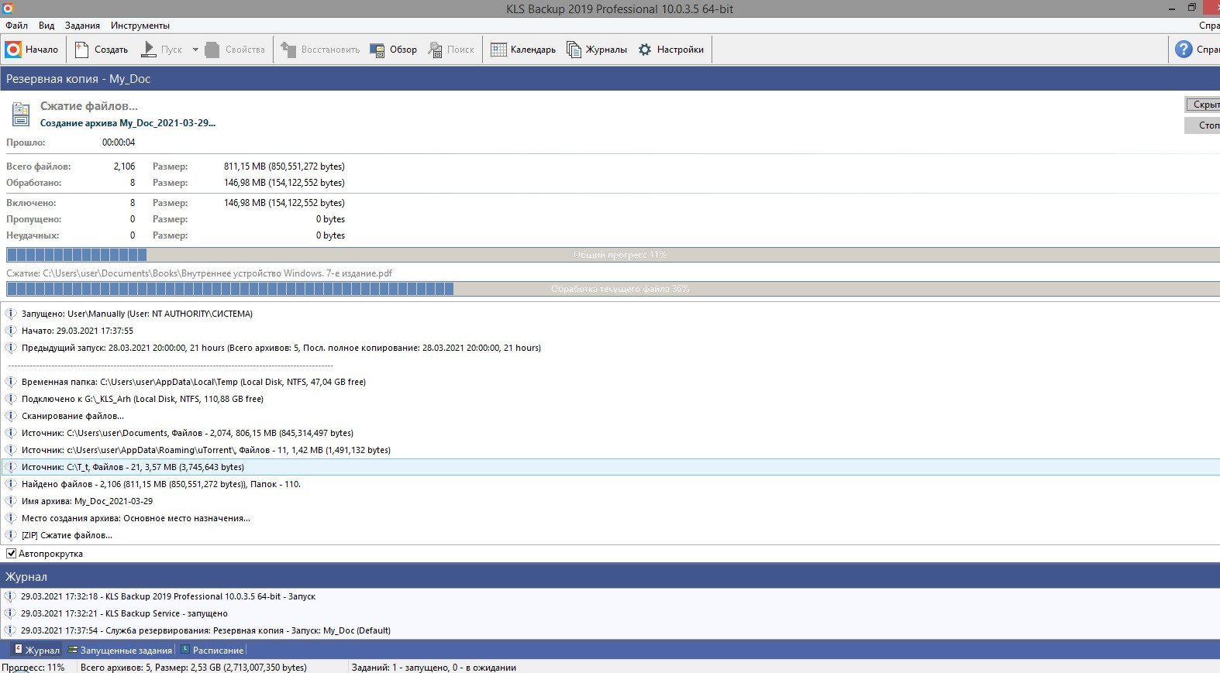Switch to Запущенные задания tab
The image size is (1220, 673).
(120, 651)
